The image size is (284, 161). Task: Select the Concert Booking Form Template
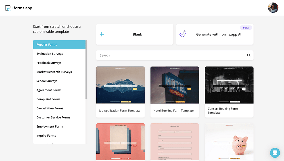pyautogui.click(x=229, y=92)
